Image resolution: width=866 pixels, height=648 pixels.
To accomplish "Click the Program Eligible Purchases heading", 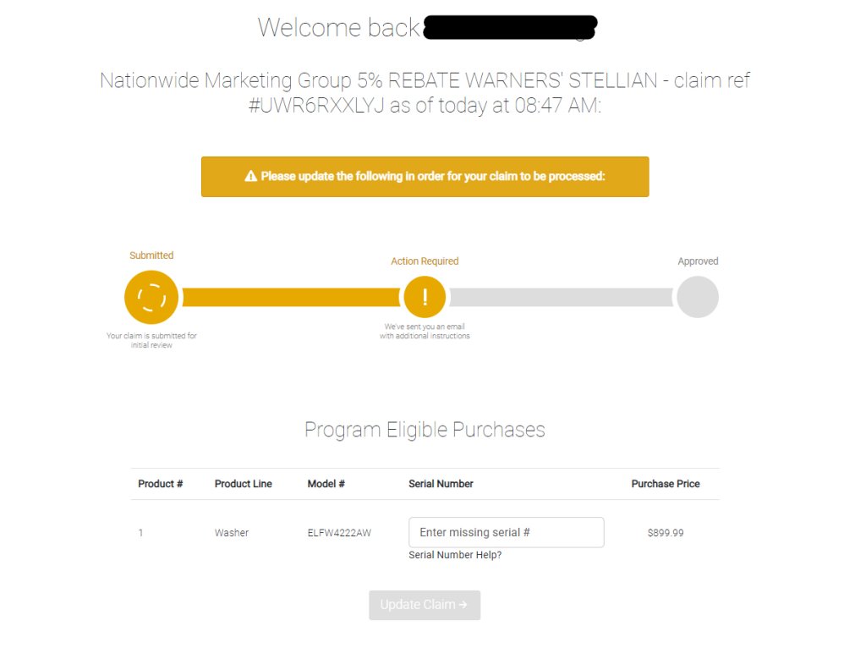I will pyautogui.click(x=425, y=430).
